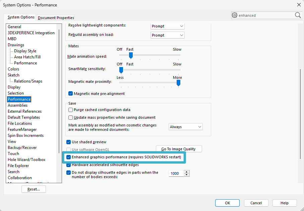Open the Mark assembly as modified Always dropdown
Image resolution: width=304 pixels, height=211 pixels.
click(186, 127)
